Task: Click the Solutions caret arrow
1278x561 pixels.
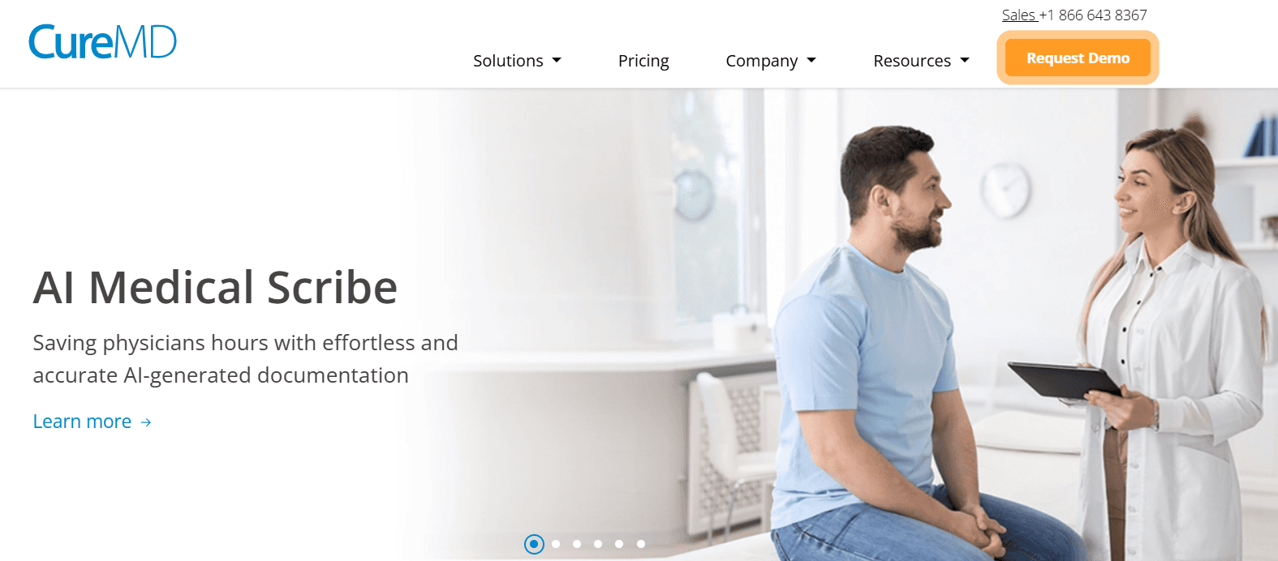Action: pyautogui.click(x=557, y=61)
